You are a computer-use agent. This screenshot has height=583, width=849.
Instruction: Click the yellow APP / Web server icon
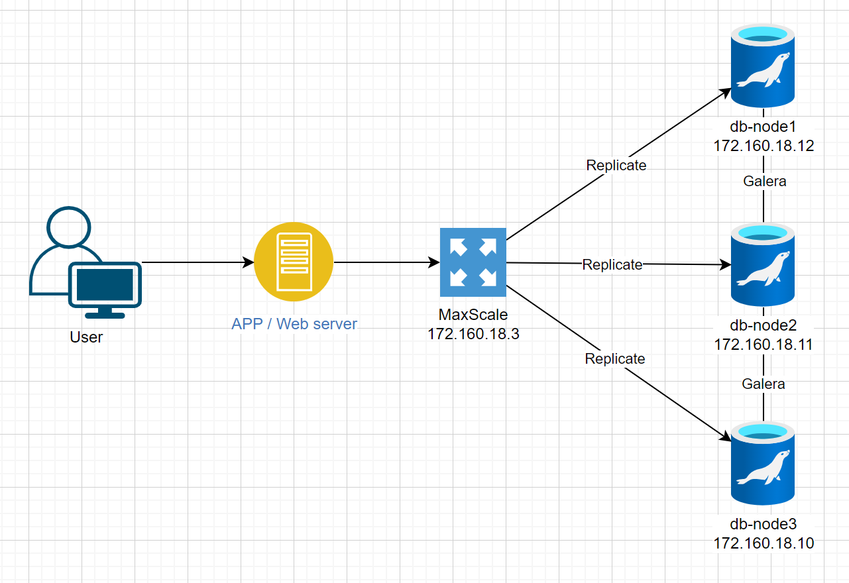(294, 262)
